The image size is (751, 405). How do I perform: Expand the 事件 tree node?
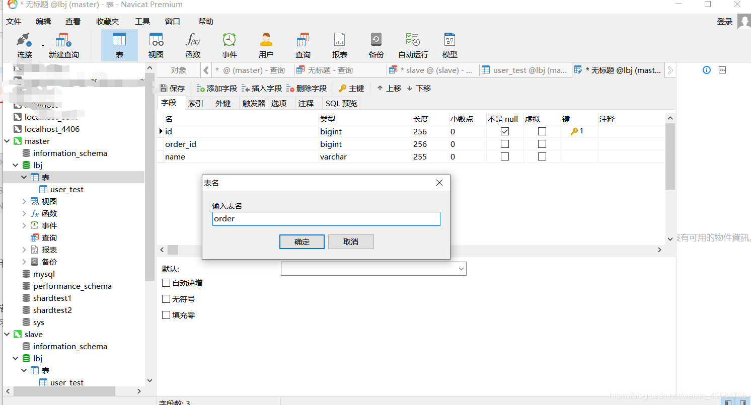point(24,225)
